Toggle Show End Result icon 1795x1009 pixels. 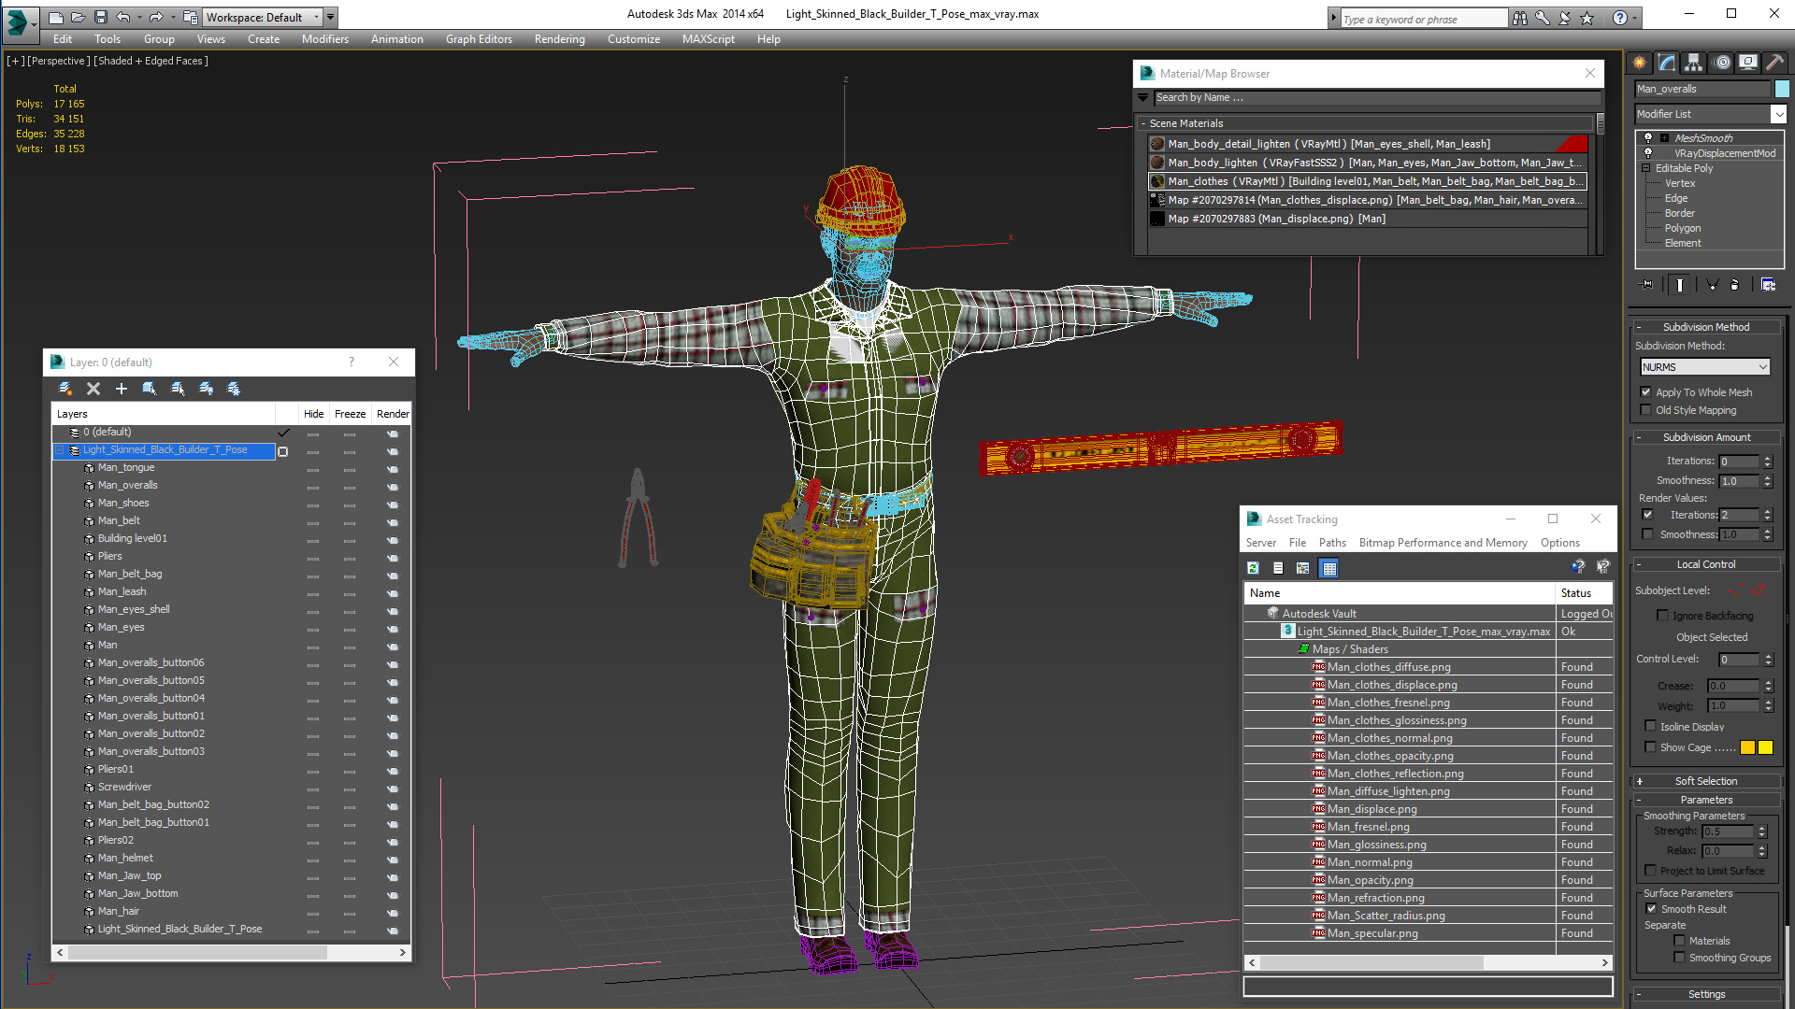[x=1680, y=285]
